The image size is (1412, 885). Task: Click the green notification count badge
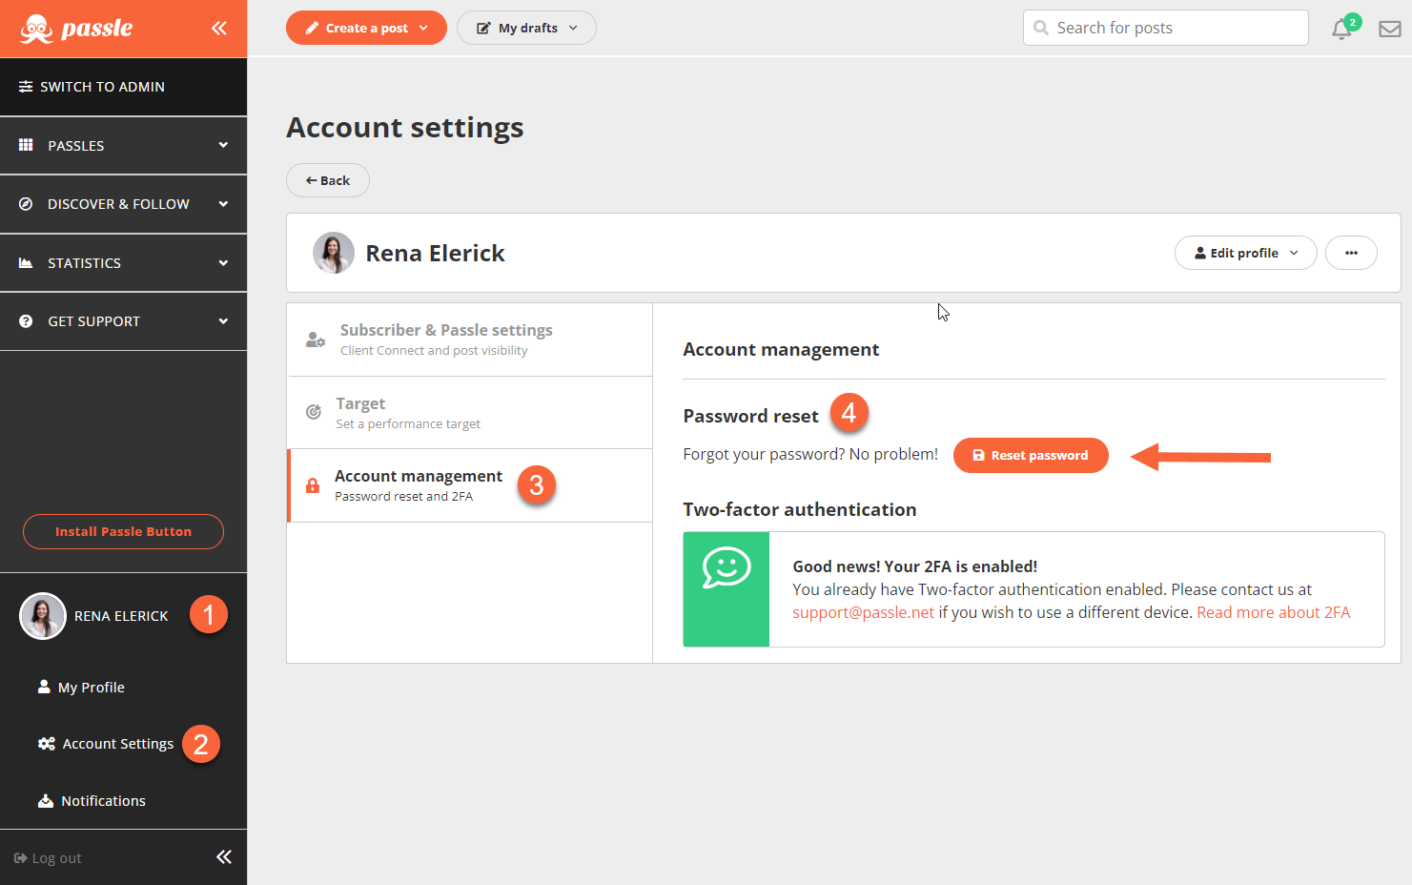[1352, 22]
